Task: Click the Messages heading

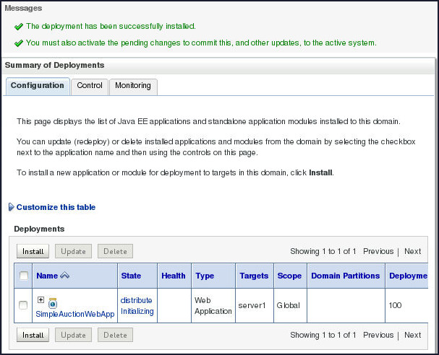Action: click(x=23, y=8)
